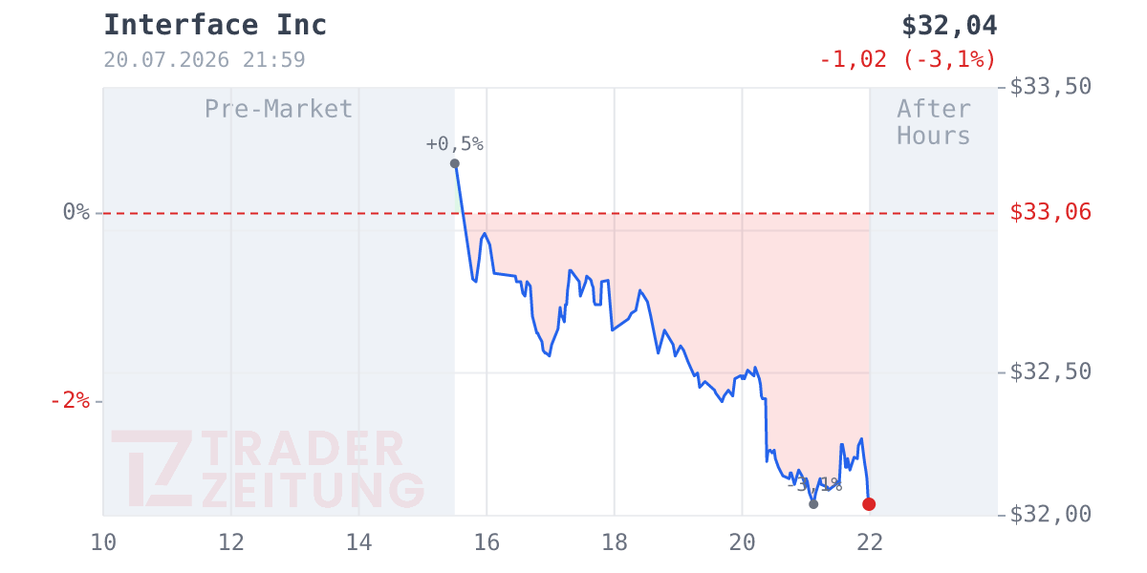The height and width of the screenshot is (573, 1147).
Task: Click the -1,02 (-3,1%) change label
Action: point(908,59)
